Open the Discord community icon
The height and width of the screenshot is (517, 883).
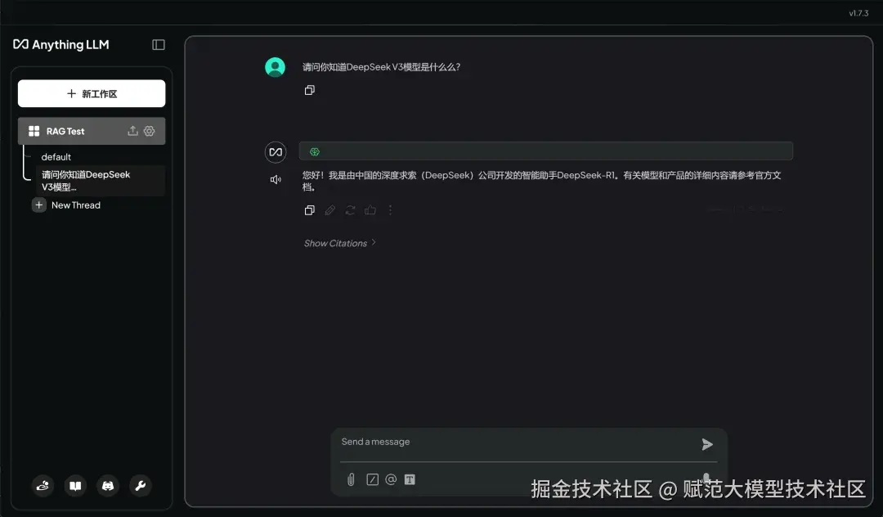108,486
